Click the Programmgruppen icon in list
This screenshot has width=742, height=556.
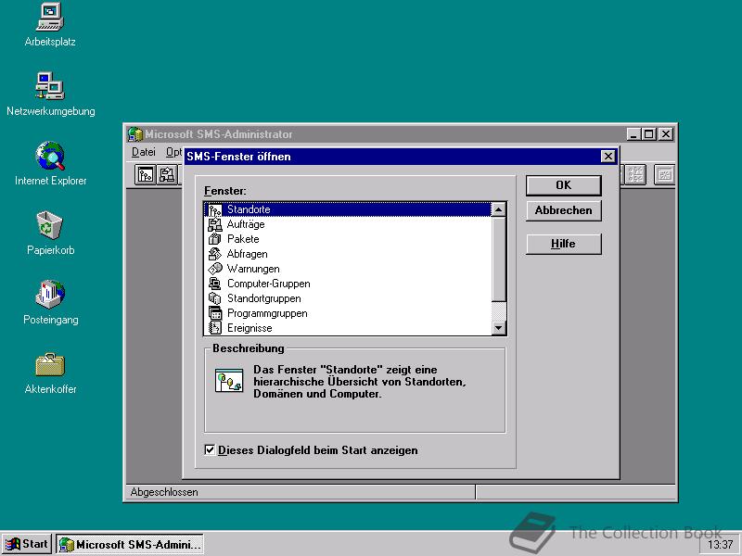point(215,313)
